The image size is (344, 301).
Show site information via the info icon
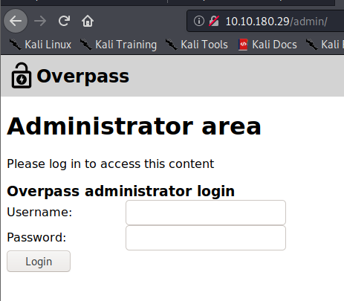coord(199,21)
